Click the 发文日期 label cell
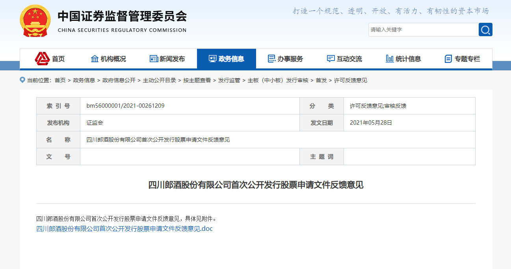The width and height of the screenshot is (511, 269). point(321,123)
